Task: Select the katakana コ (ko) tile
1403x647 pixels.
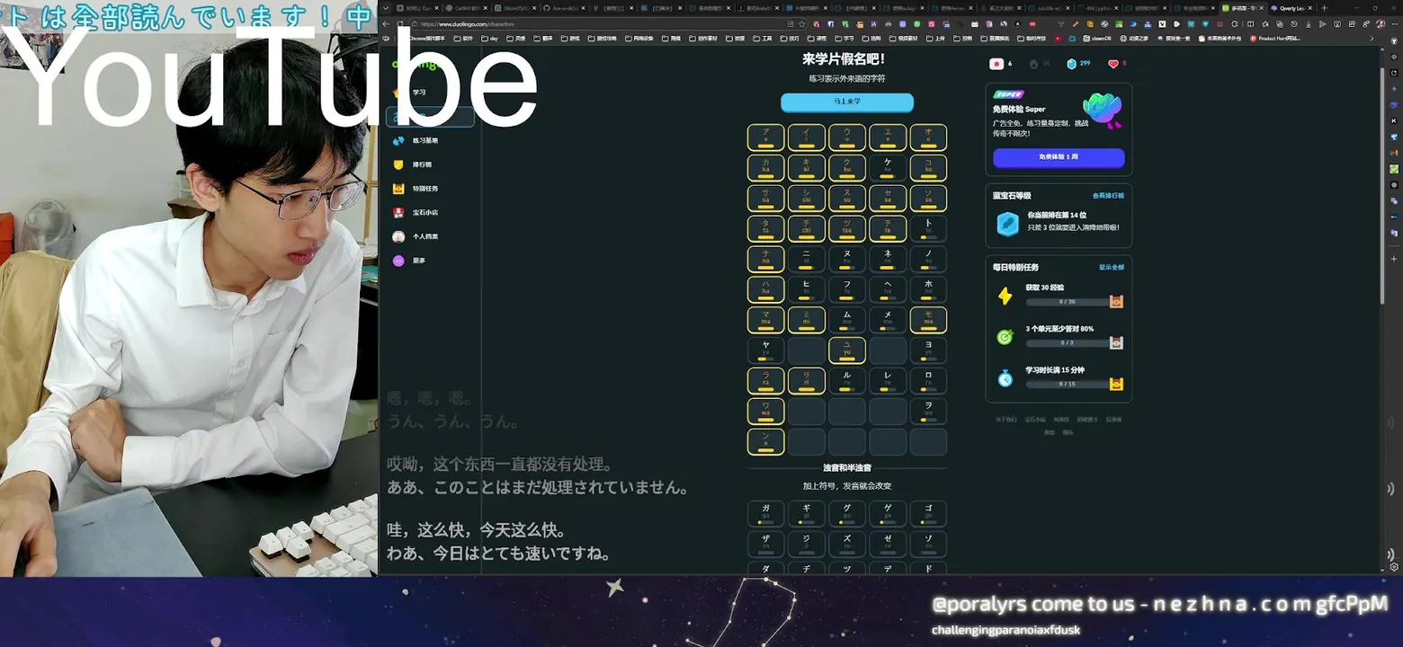Action: 928,168
